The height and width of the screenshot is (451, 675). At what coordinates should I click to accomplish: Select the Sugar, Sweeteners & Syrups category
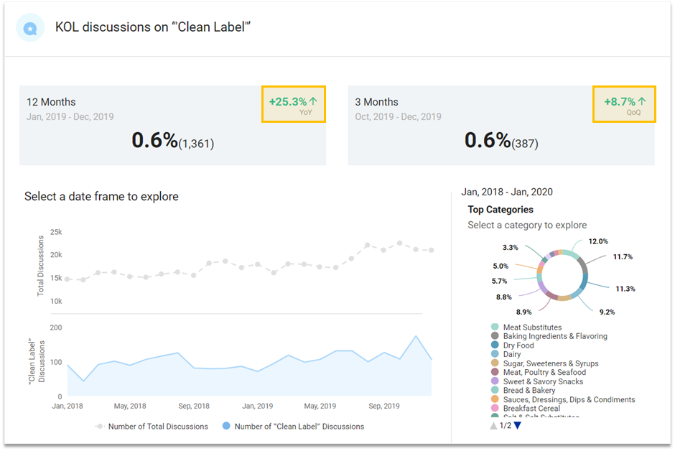550,363
